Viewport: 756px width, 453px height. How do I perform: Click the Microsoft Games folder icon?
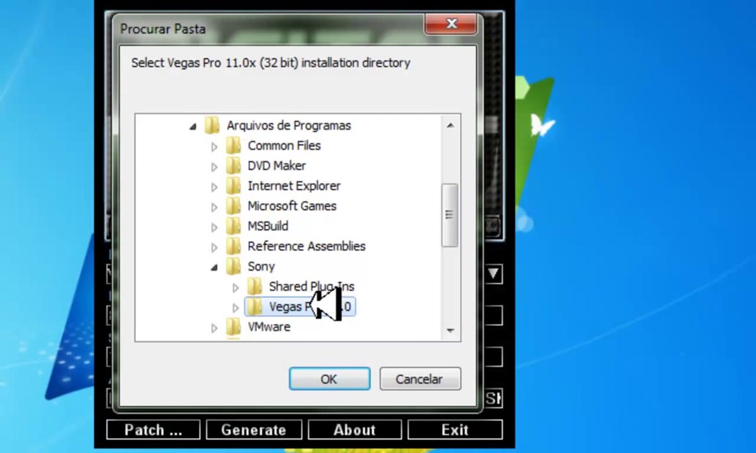pyautogui.click(x=234, y=206)
